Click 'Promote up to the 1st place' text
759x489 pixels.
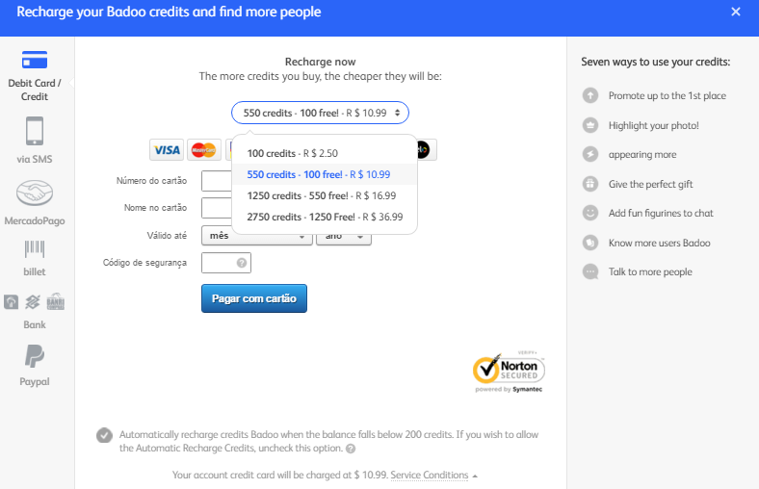(667, 95)
